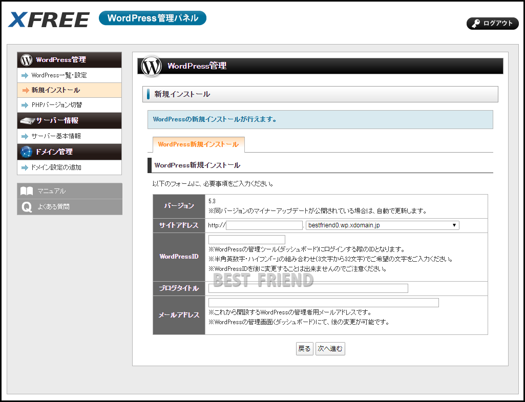Screen dimensions: 525x402
Task: Click arrow icon beside PHPバージョン切替
Action: point(25,105)
